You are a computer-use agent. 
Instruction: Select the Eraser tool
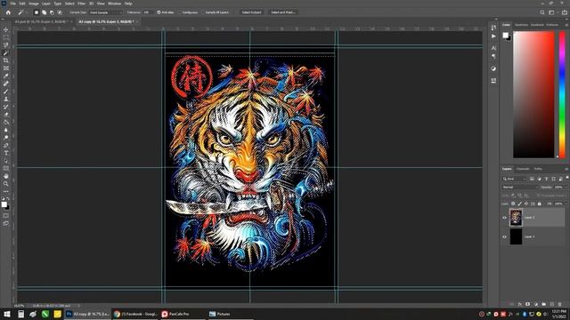6,115
